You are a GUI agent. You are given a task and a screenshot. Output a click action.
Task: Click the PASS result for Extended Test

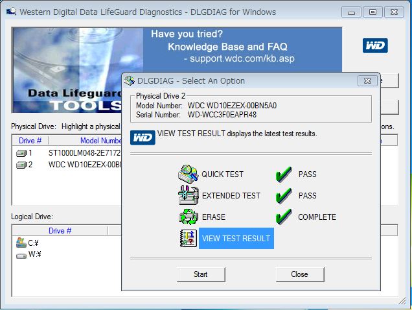coord(308,195)
